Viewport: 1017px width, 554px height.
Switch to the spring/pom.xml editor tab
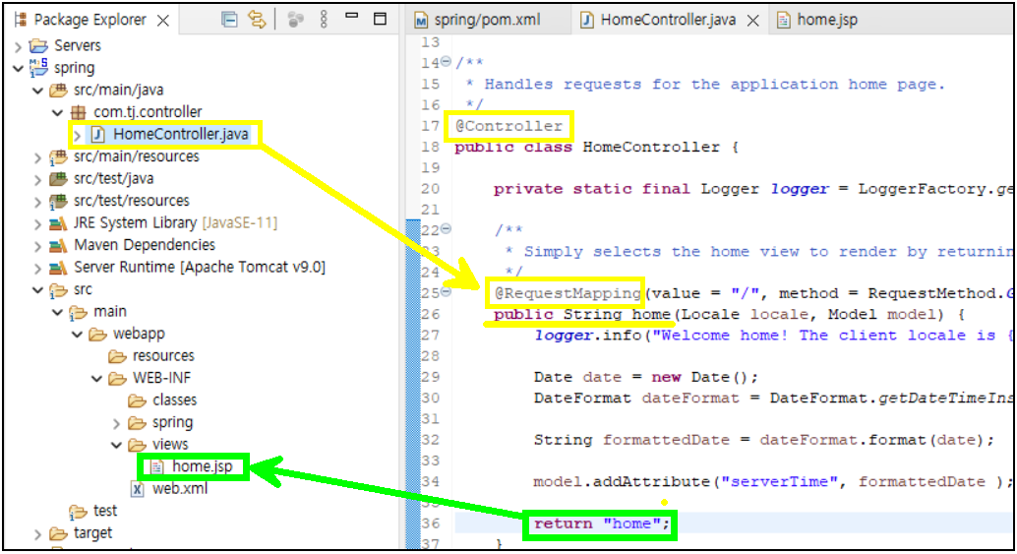[487, 20]
